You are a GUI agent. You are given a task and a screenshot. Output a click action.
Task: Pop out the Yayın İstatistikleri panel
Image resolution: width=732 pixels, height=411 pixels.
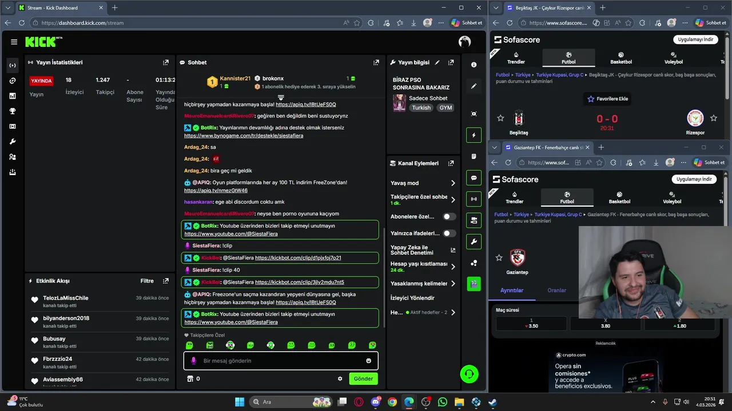click(166, 62)
